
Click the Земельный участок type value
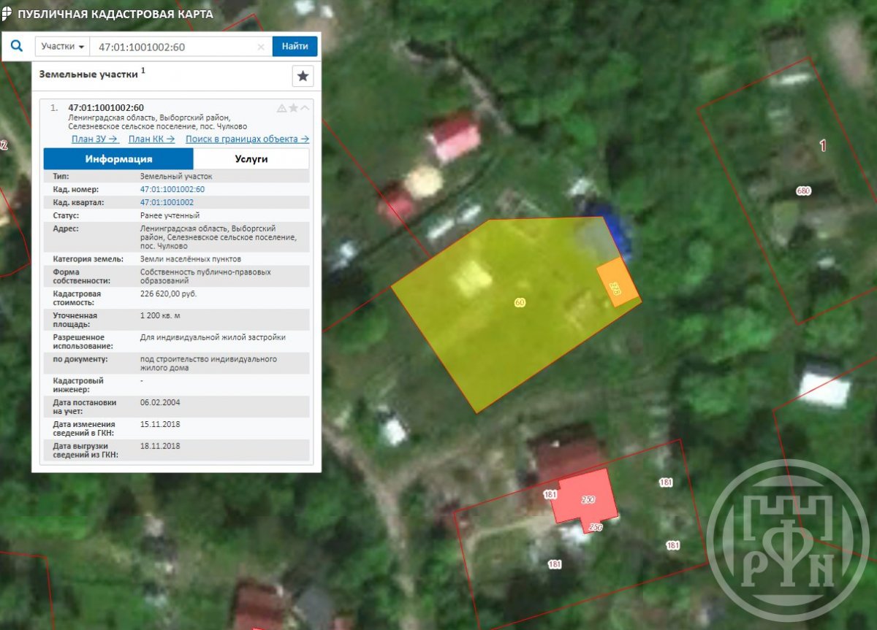[x=175, y=177]
